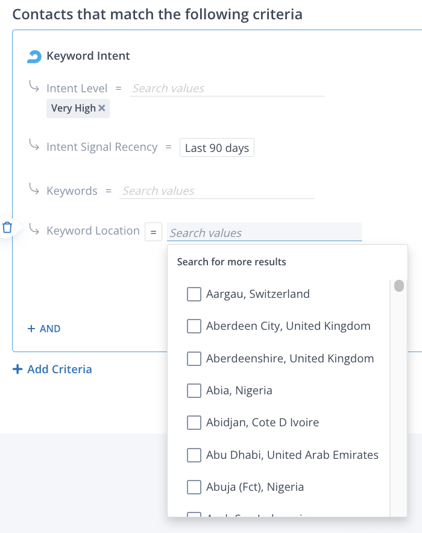Toggle the Abuja (Fct), Nigeria checkbox
Viewport: 422px width, 533px height.
pyautogui.click(x=194, y=487)
